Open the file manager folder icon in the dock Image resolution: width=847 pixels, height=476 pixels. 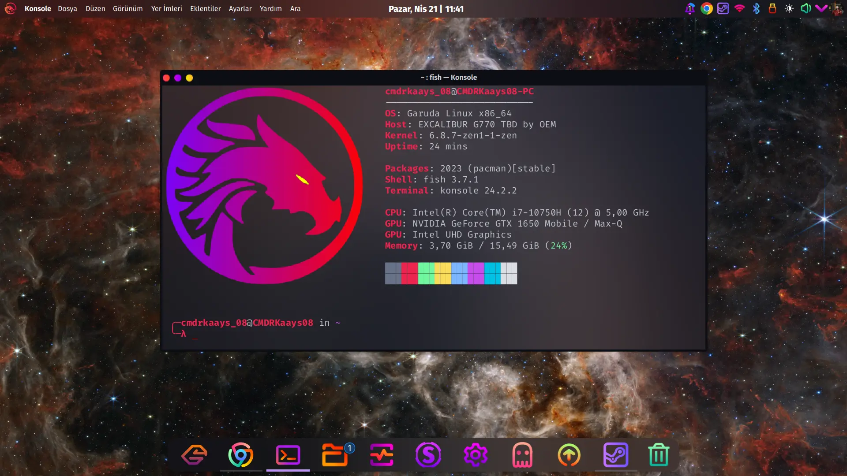click(335, 455)
